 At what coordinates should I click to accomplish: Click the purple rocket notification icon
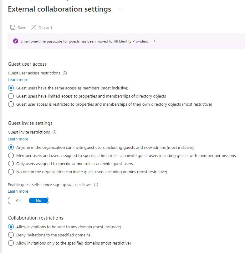click(x=16, y=41)
